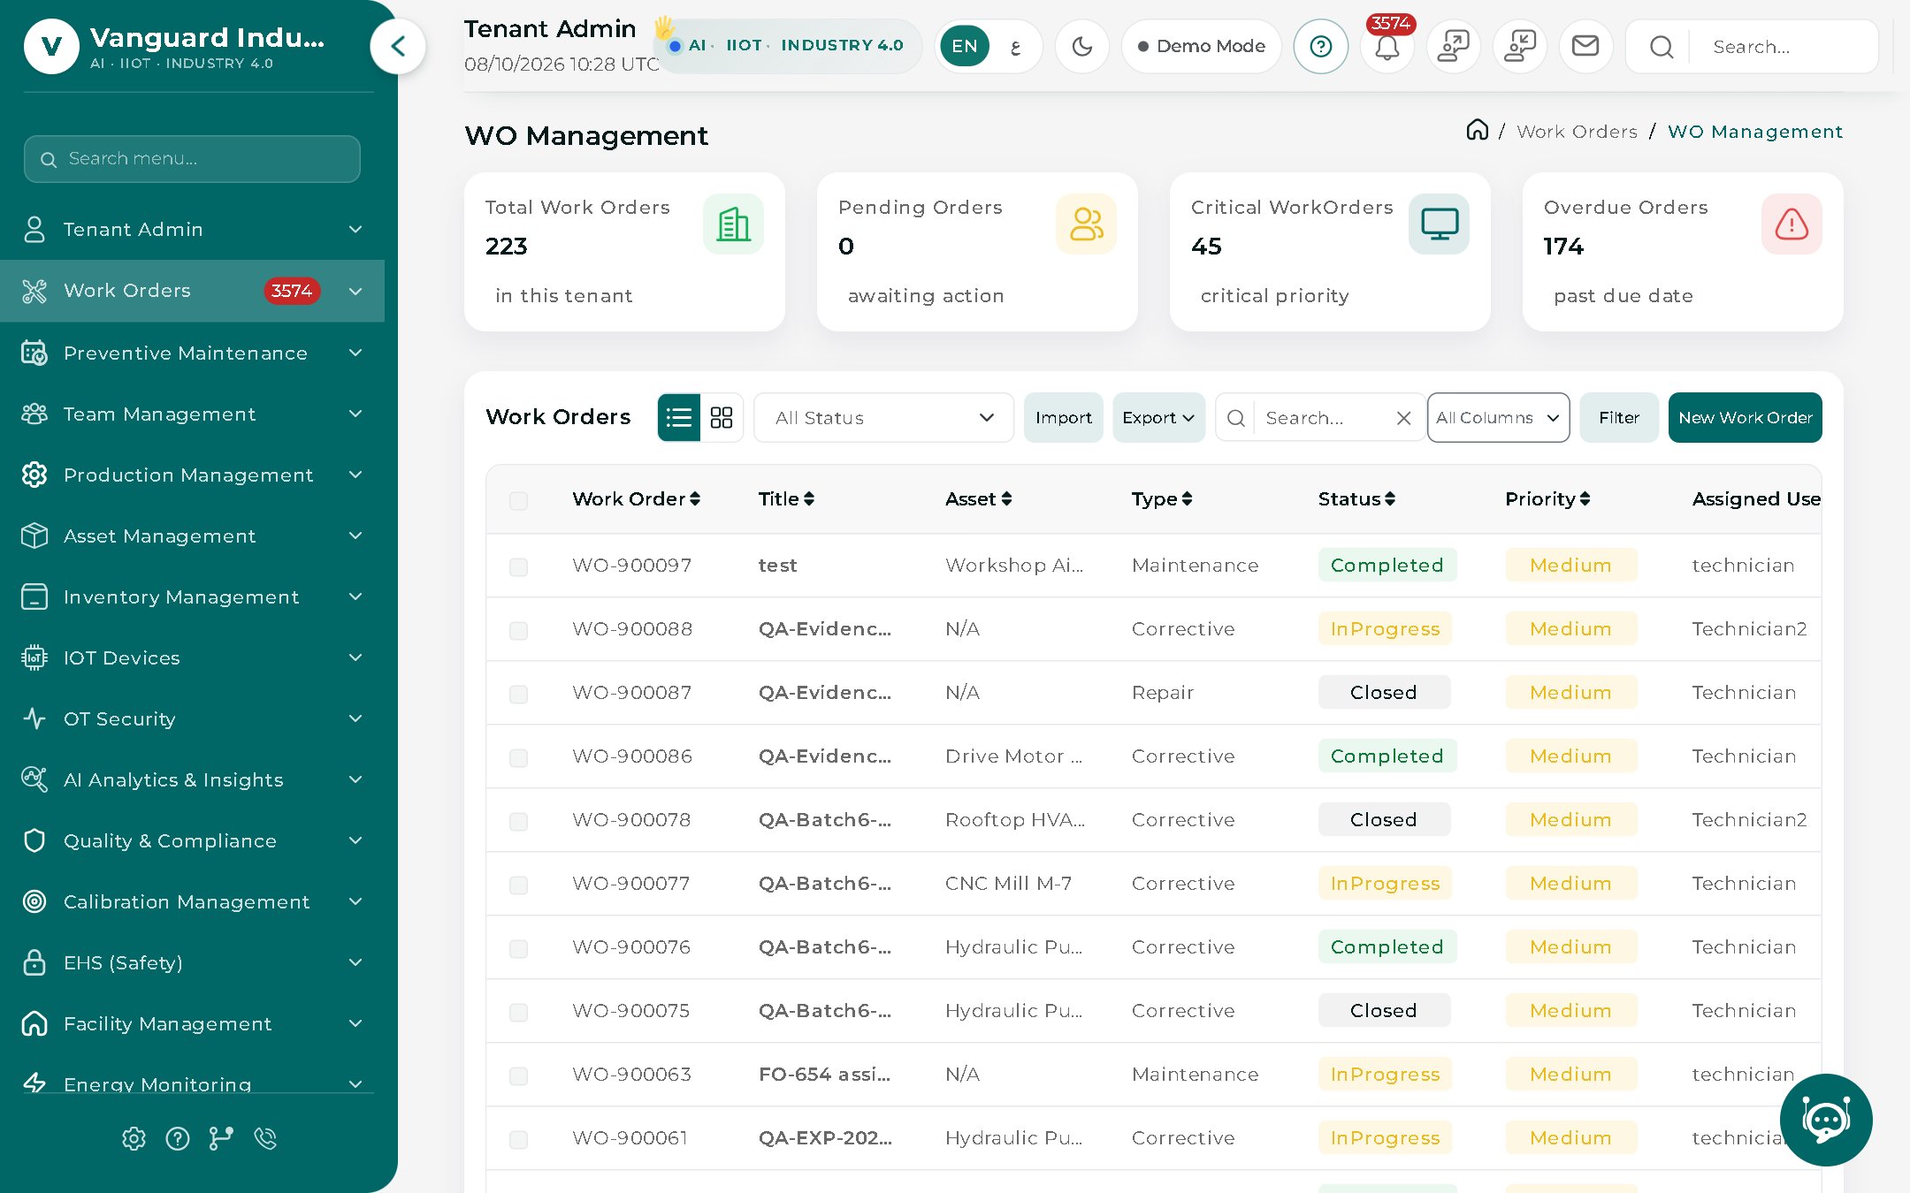The image size is (1910, 1193).
Task: Go to home via breadcrumb house icon
Action: [x=1477, y=131]
